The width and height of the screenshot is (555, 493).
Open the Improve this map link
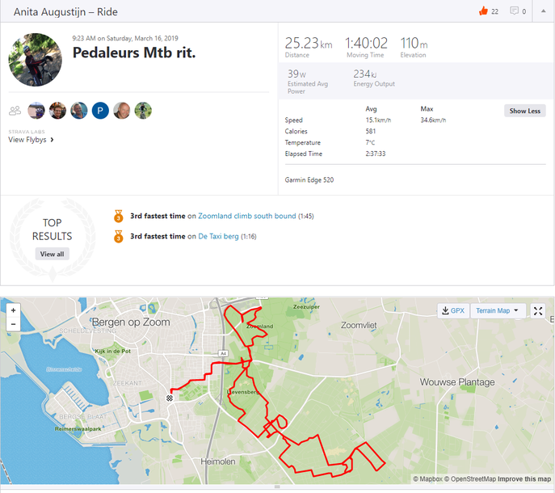pos(524,478)
